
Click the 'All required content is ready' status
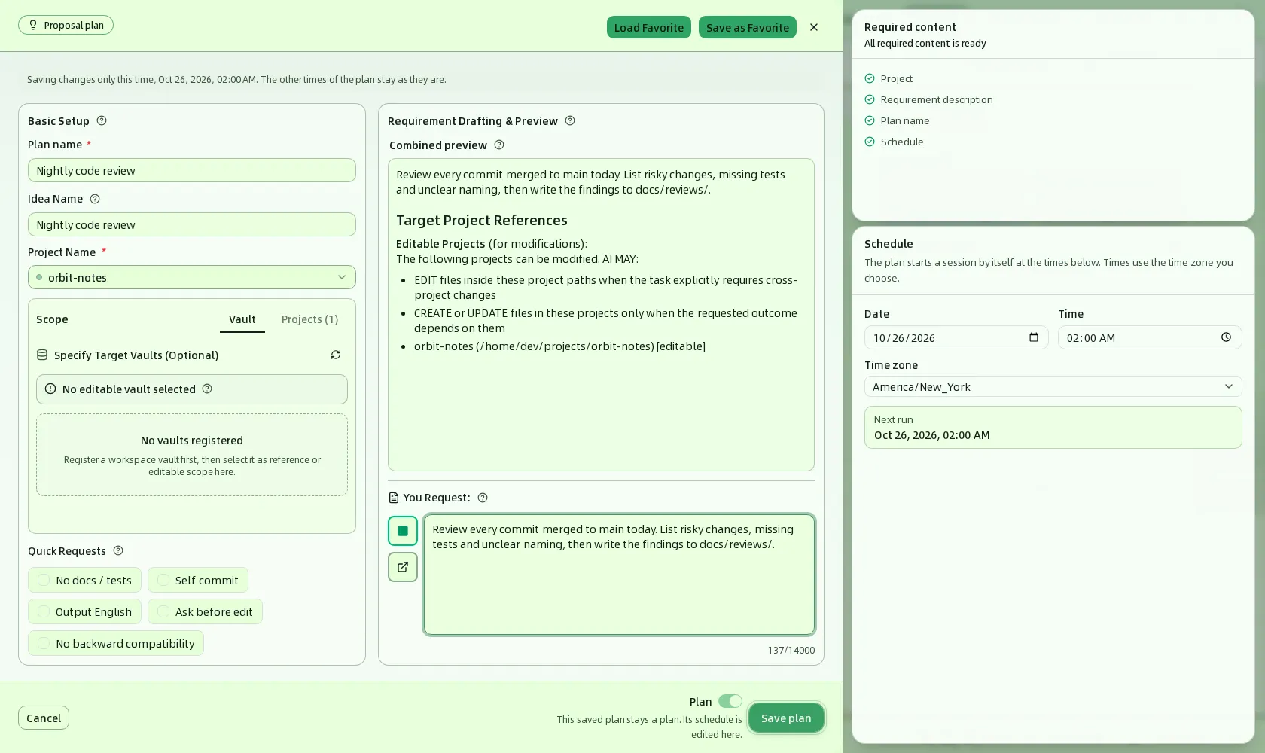(925, 43)
